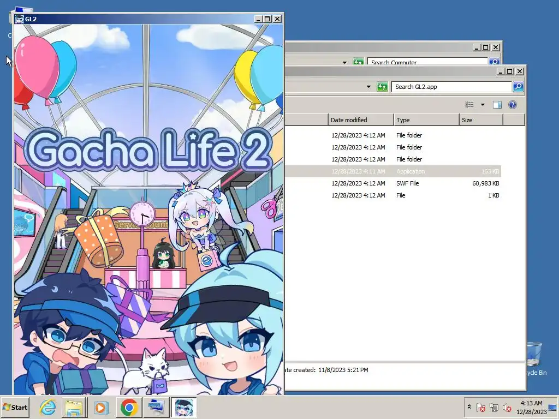Select the SWF File row

393,183
